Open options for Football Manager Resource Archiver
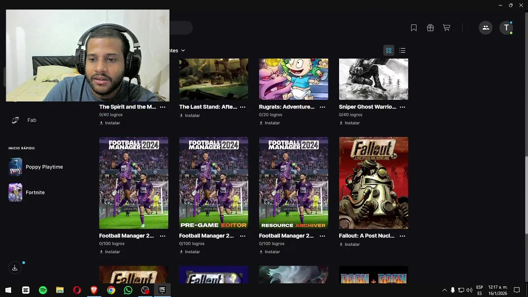The height and width of the screenshot is (297, 528). click(x=322, y=236)
